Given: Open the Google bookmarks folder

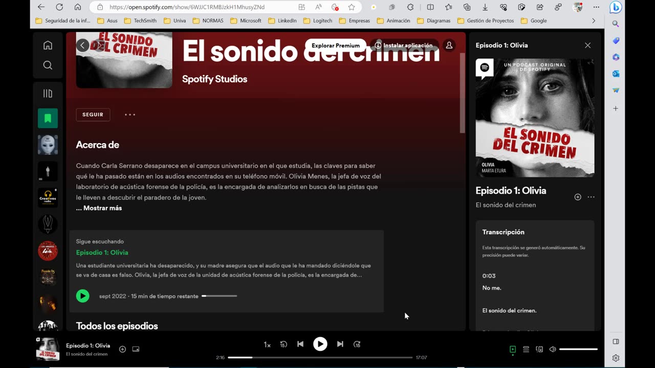Looking at the screenshot, I should pos(534,21).
